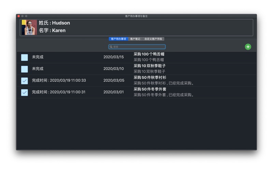Open Karen Hudson's avatar photo
The image size is (273, 171).
29,27
